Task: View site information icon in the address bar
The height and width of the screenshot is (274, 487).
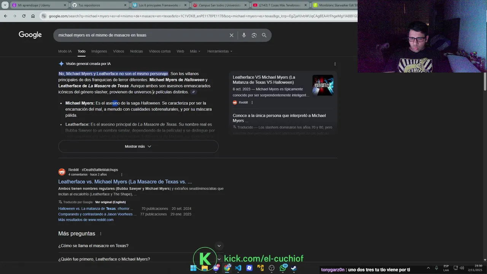Action: coord(44,16)
